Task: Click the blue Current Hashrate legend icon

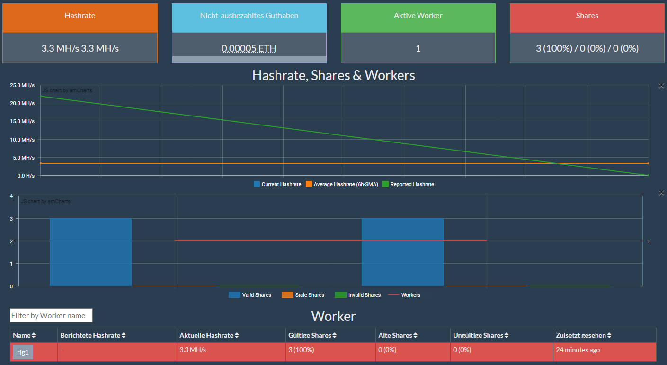Action: click(x=256, y=184)
